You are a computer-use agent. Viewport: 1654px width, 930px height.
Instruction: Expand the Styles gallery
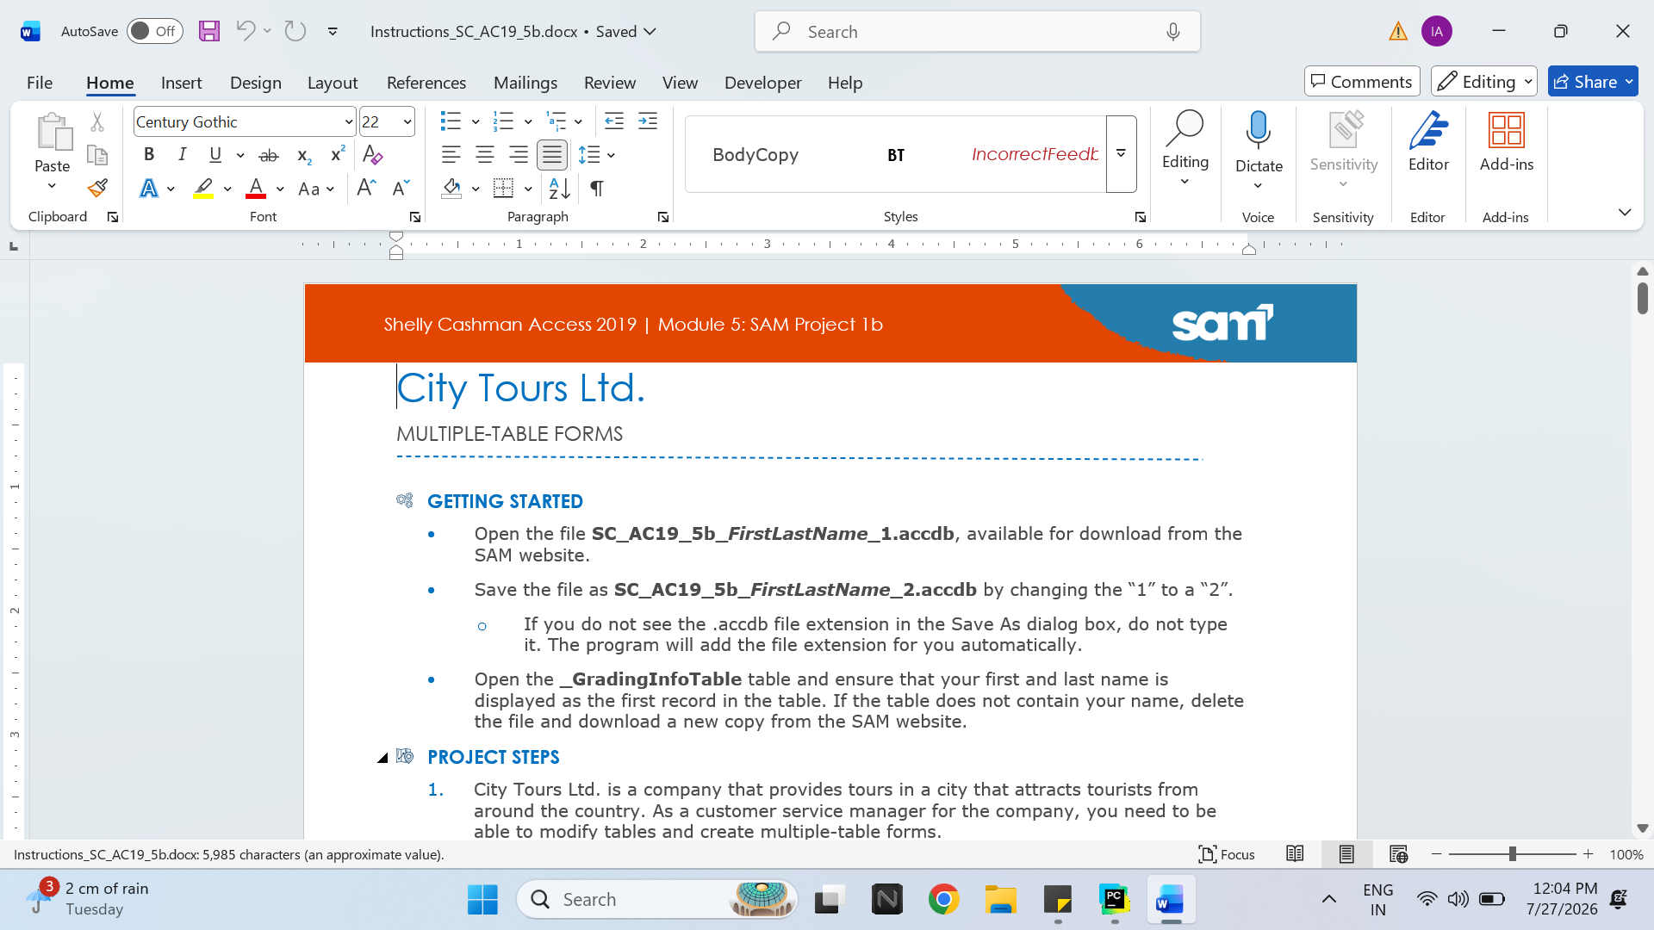point(1121,154)
